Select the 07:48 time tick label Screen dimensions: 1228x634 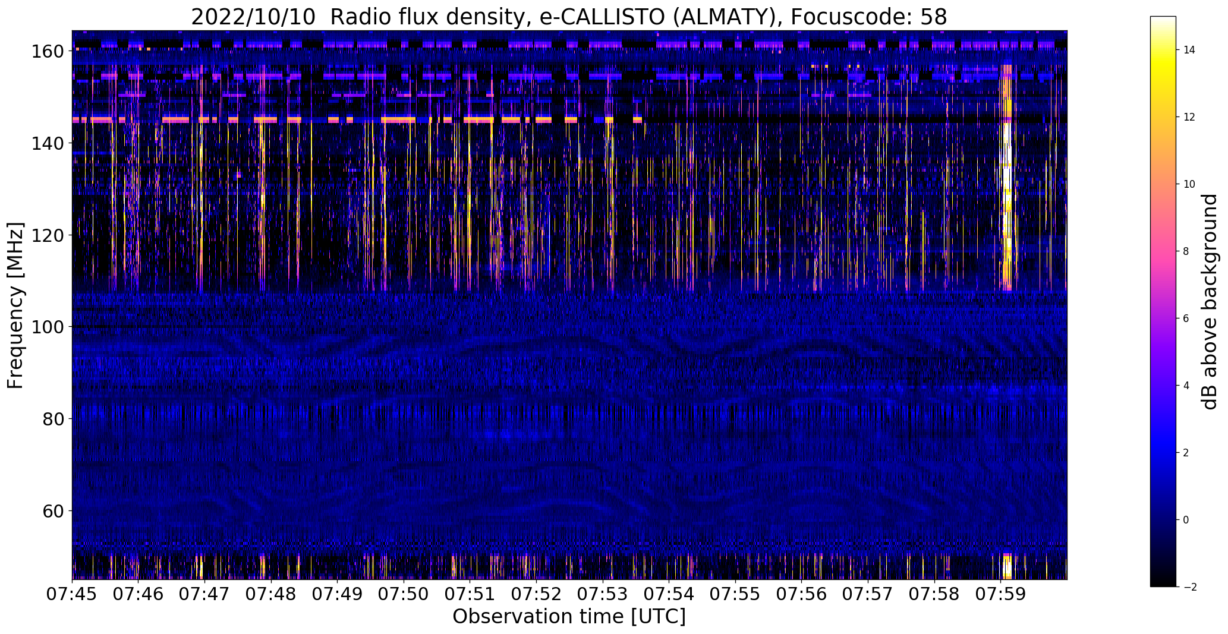[271, 594]
